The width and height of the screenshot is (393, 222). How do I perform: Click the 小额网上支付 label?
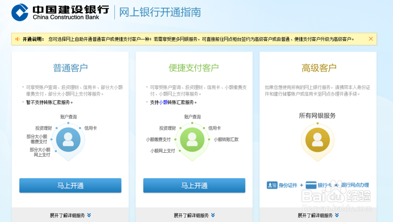163,151
